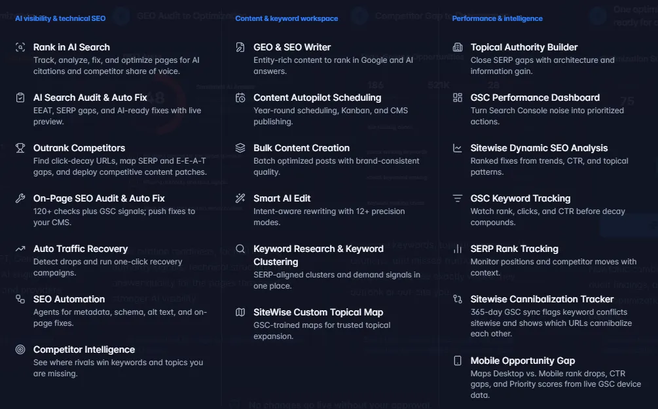Image resolution: width=658 pixels, height=409 pixels.
Task: Click the SiteWise Custom Topical Map icon
Action: point(240,312)
